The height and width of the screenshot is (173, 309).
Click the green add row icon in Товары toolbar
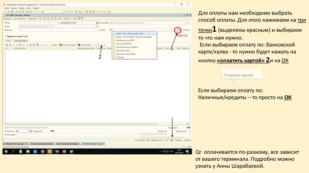click(x=7, y=45)
